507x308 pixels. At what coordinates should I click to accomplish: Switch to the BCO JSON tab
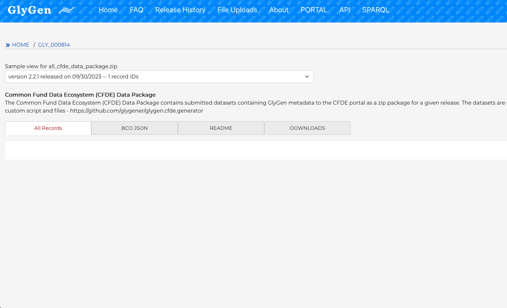pyautogui.click(x=134, y=128)
